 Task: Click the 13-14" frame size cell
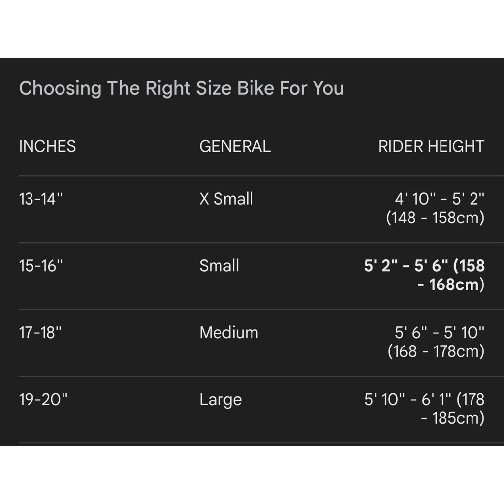(x=41, y=199)
